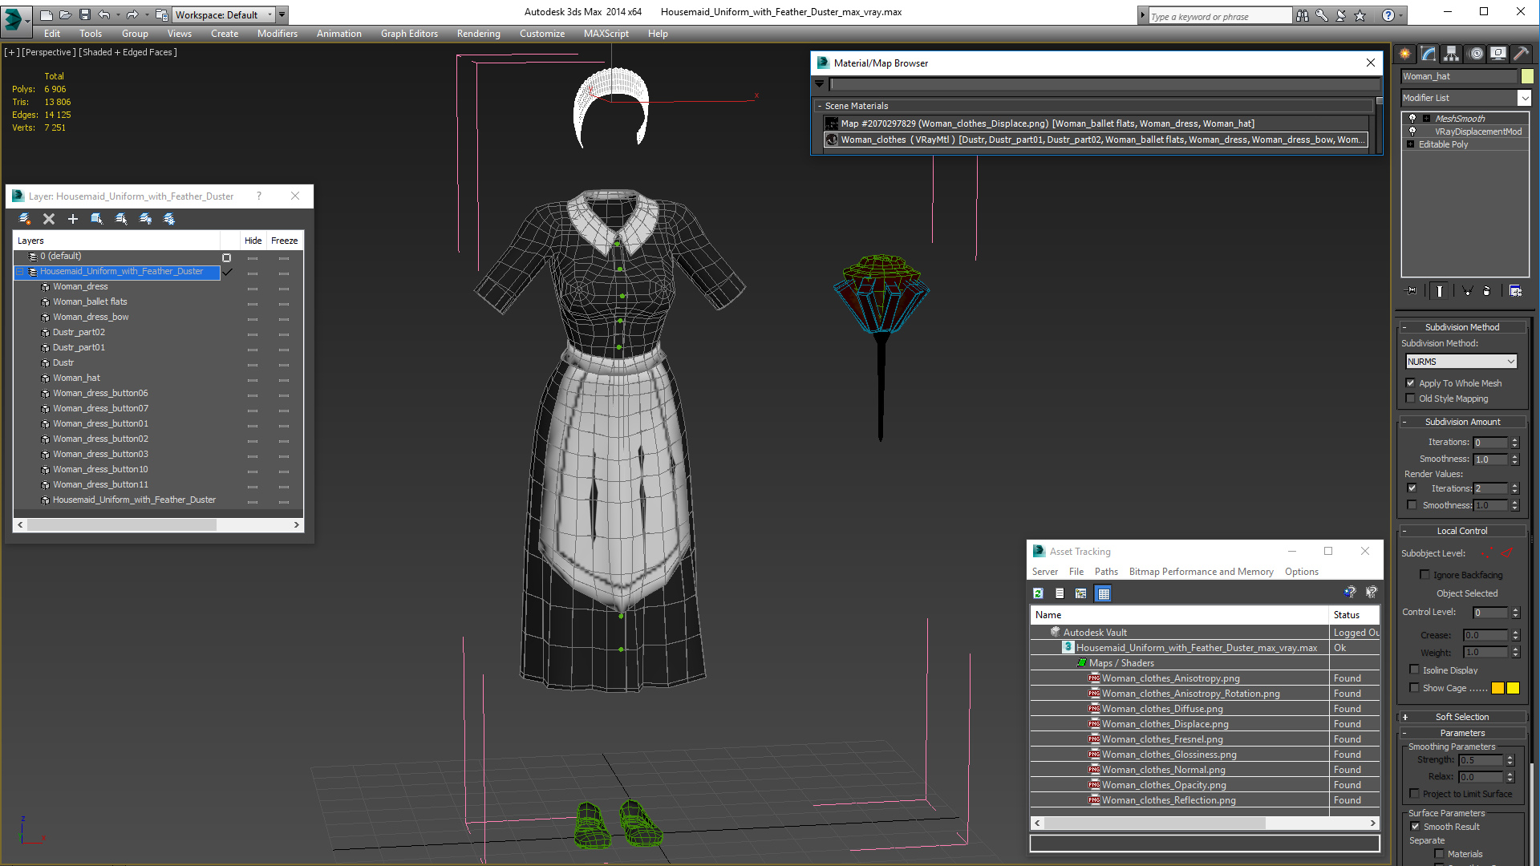The height and width of the screenshot is (866, 1540).
Task: Toggle Apply To Whole Mesh checkbox
Action: point(1411,383)
